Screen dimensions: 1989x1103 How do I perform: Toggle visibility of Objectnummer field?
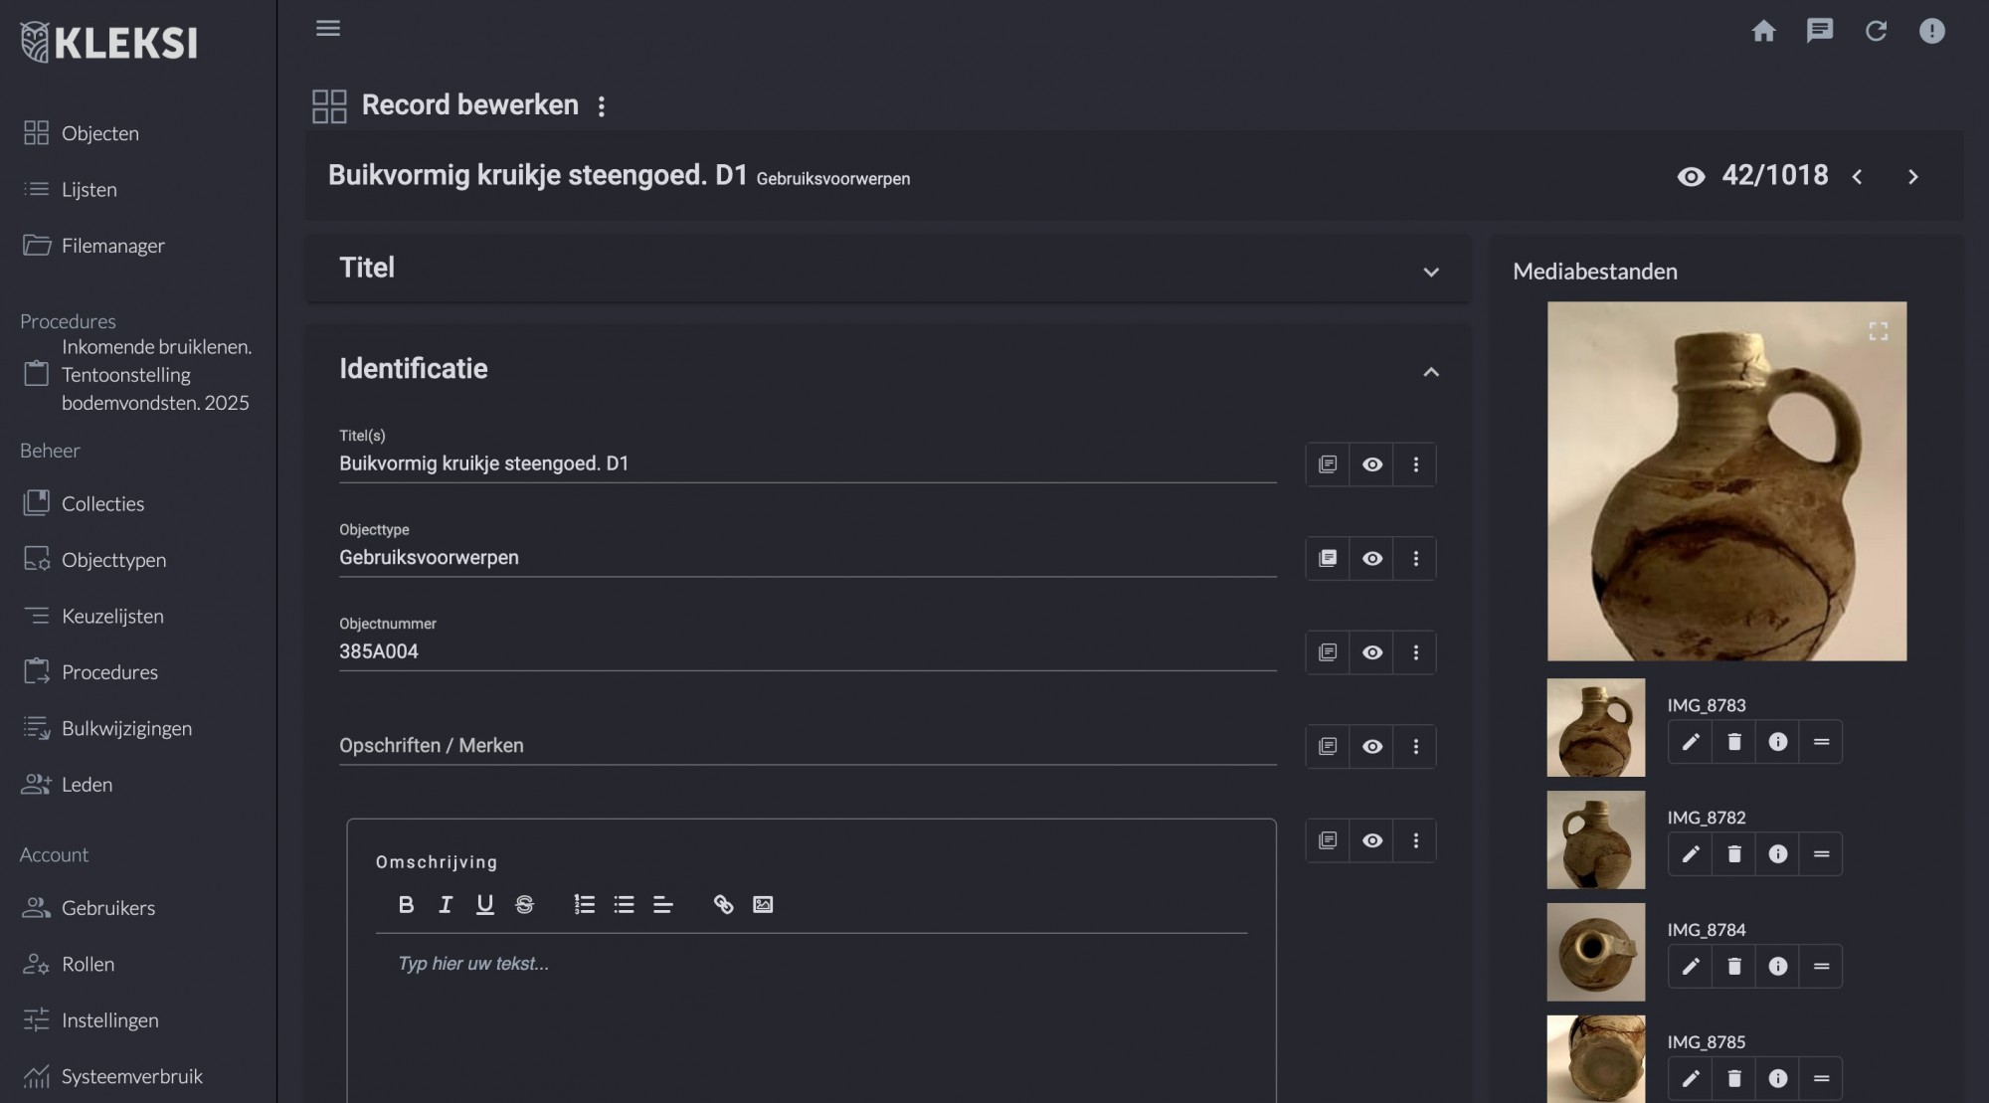coord(1371,652)
